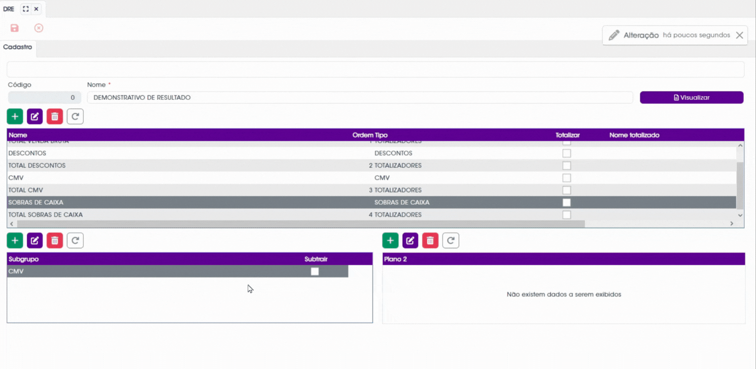Click the Subtrair column header
This screenshot has height=369, width=756.
click(316, 259)
